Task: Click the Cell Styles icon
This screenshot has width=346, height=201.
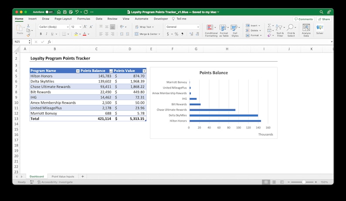Action: click(234, 27)
